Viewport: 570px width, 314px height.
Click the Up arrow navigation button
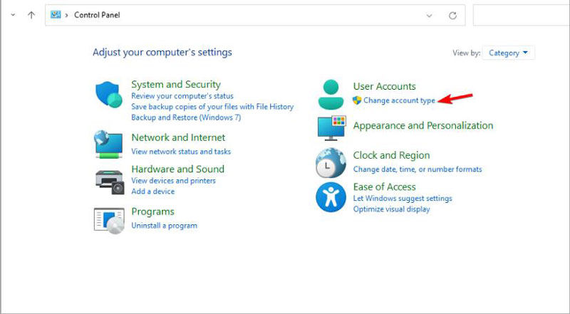point(31,15)
